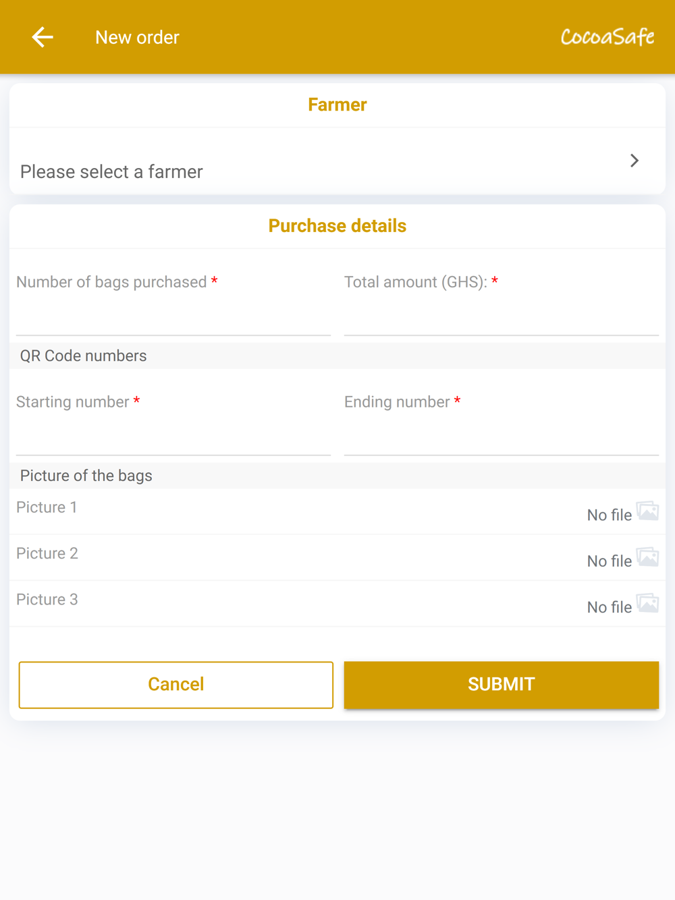Focus the Number of bags purchased field
675x900 pixels.
tap(173, 317)
